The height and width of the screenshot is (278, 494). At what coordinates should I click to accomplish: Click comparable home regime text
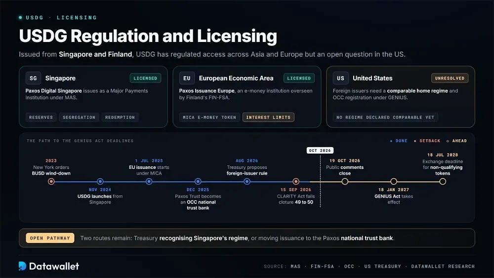(417, 91)
